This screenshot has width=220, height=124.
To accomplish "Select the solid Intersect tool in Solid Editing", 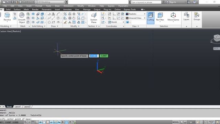I will 33,22.
